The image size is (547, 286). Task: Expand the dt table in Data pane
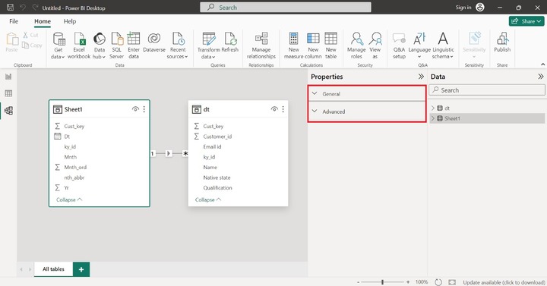coord(433,108)
